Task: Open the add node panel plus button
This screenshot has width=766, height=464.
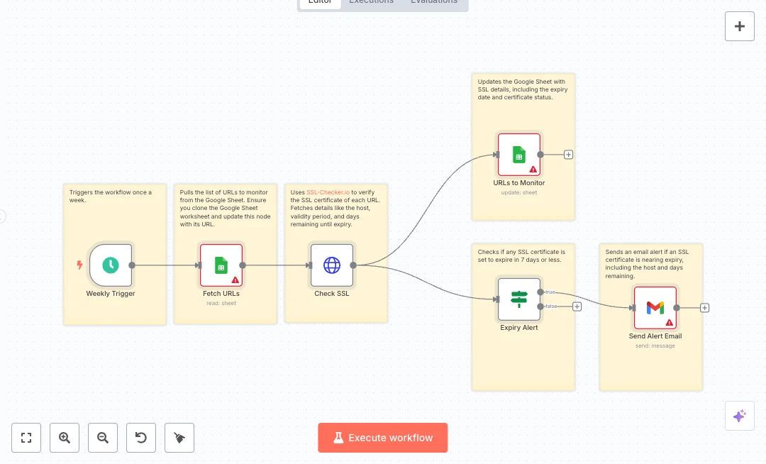Action: coord(739,26)
